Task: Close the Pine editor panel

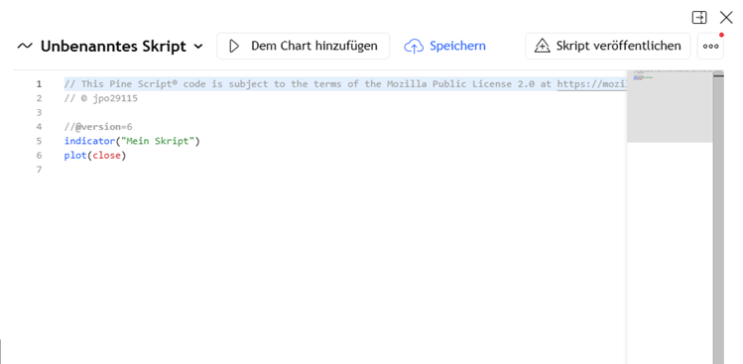Action: pos(726,18)
